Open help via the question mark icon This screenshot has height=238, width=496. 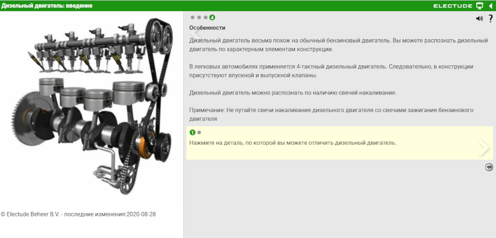point(491,19)
